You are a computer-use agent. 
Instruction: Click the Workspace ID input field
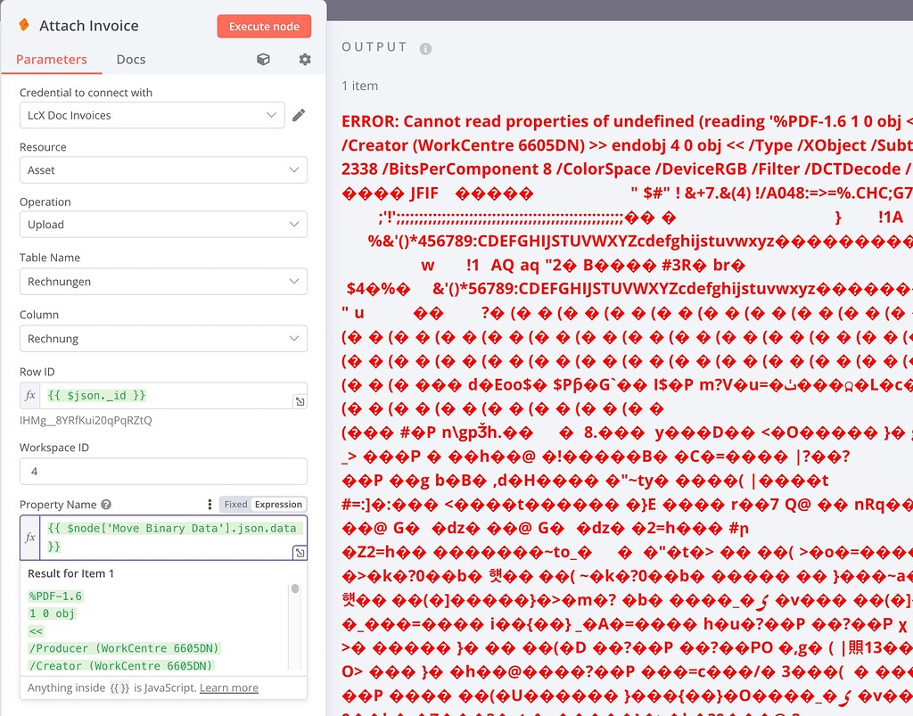pos(165,471)
